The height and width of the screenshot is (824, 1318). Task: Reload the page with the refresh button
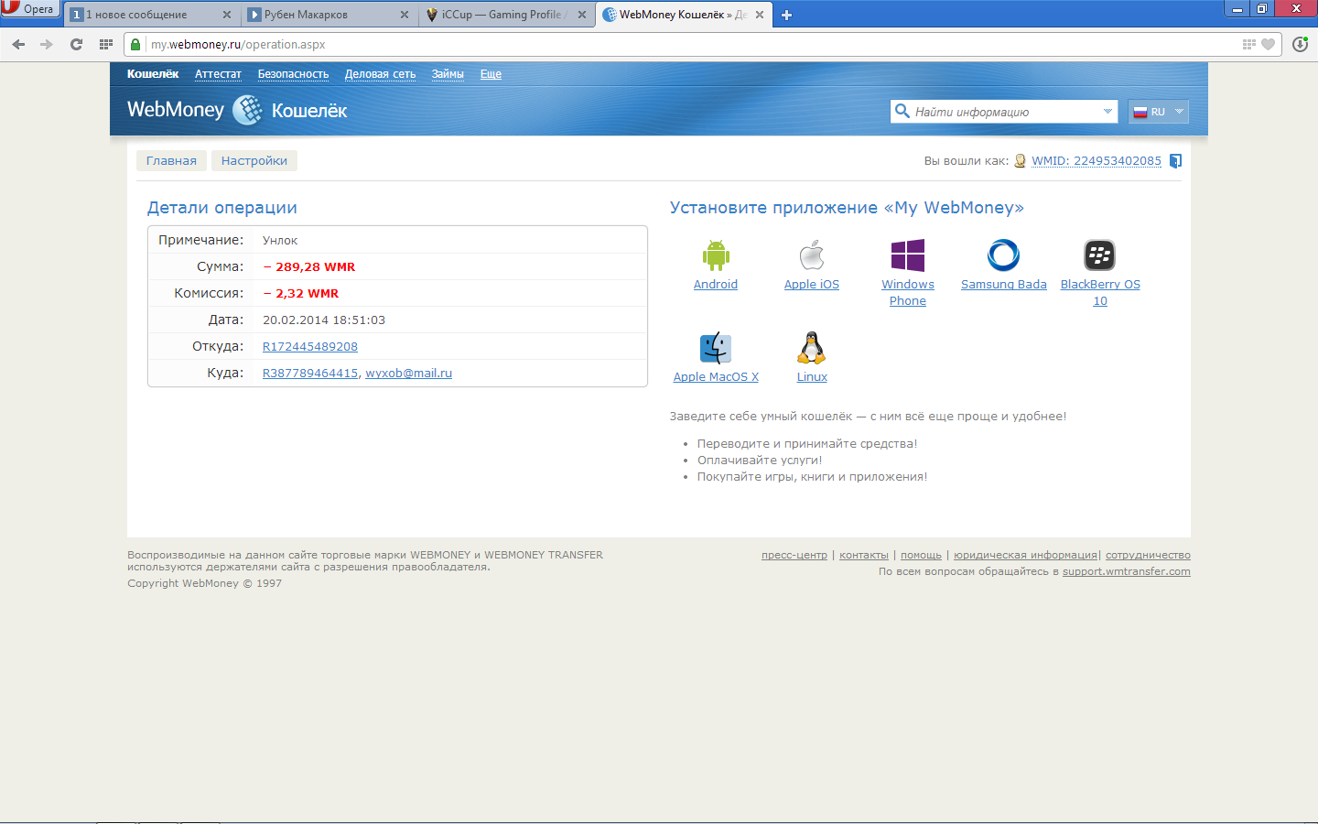pyautogui.click(x=76, y=44)
